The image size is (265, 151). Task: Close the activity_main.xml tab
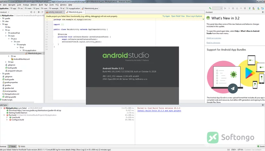(63, 12)
